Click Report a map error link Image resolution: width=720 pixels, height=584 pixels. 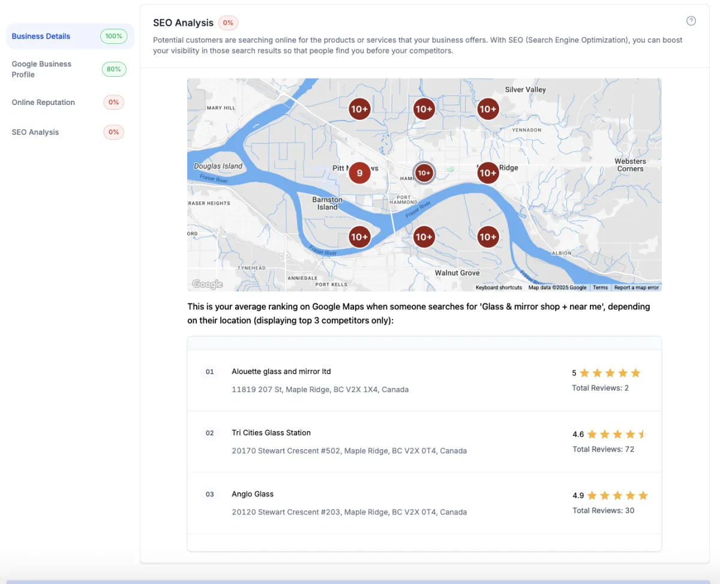point(637,288)
